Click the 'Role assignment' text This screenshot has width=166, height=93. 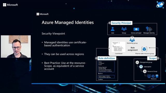(133, 49)
